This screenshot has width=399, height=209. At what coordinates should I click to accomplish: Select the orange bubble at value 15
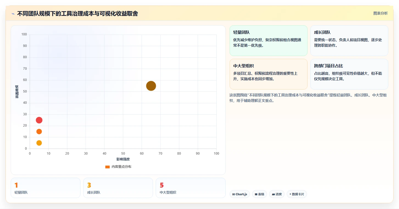[39, 132]
